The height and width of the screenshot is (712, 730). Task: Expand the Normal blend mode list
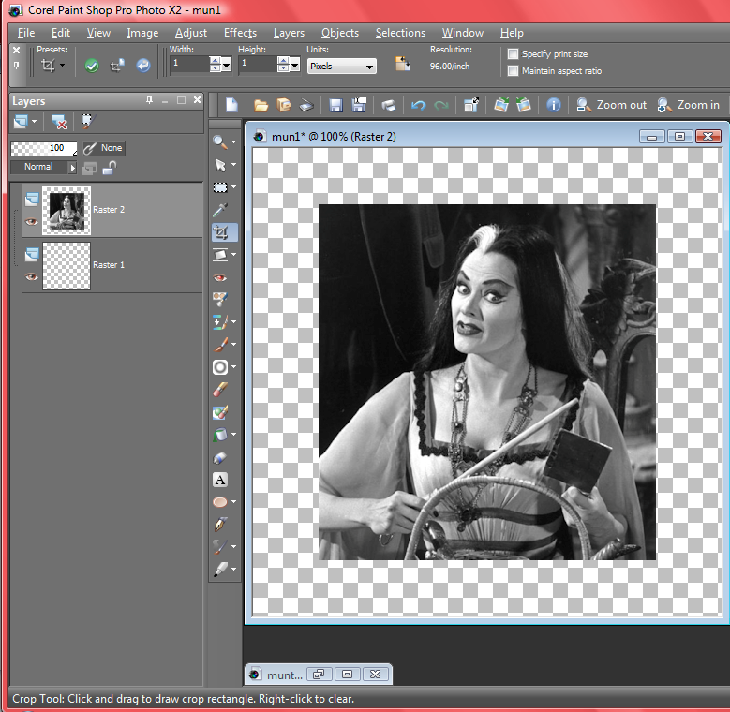pos(72,168)
